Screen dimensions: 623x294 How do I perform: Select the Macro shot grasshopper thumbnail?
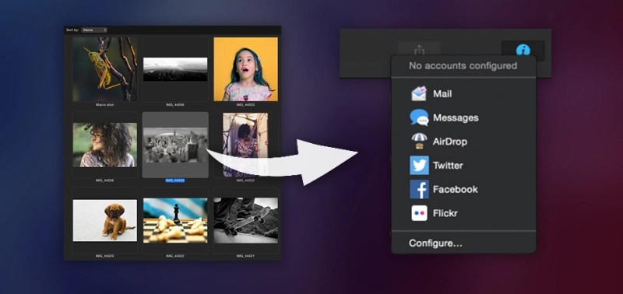tap(105, 69)
